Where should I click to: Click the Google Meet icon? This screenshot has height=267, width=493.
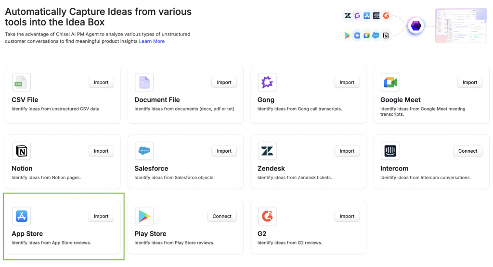point(389,83)
